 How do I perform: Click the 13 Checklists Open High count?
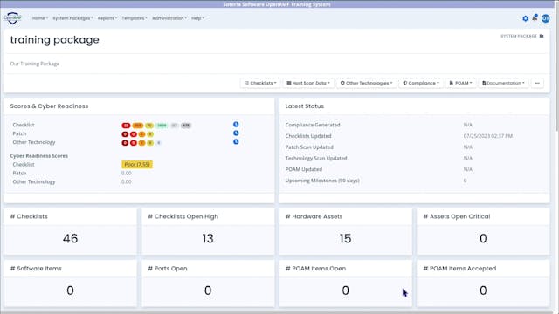(208, 238)
